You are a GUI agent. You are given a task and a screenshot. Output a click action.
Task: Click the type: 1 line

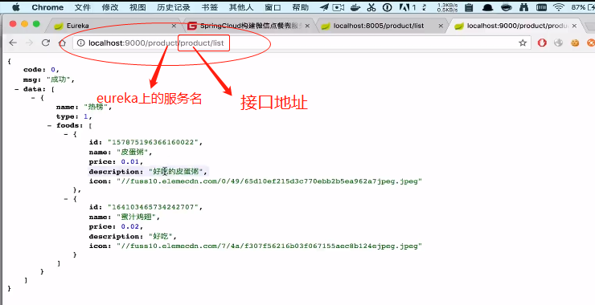click(x=74, y=116)
